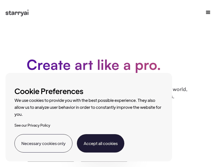This screenshot has width=222, height=167.
Task: Click the right button partly hidden under the banner
Action: click(104, 161)
